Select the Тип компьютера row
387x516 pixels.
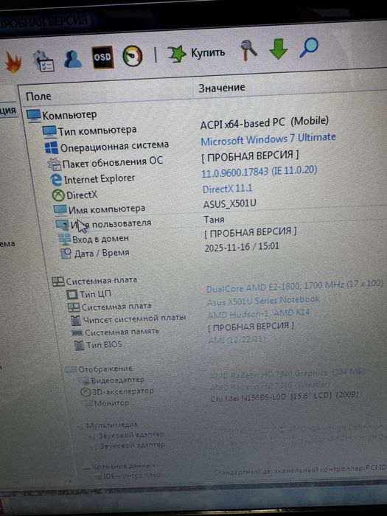(97, 130)
